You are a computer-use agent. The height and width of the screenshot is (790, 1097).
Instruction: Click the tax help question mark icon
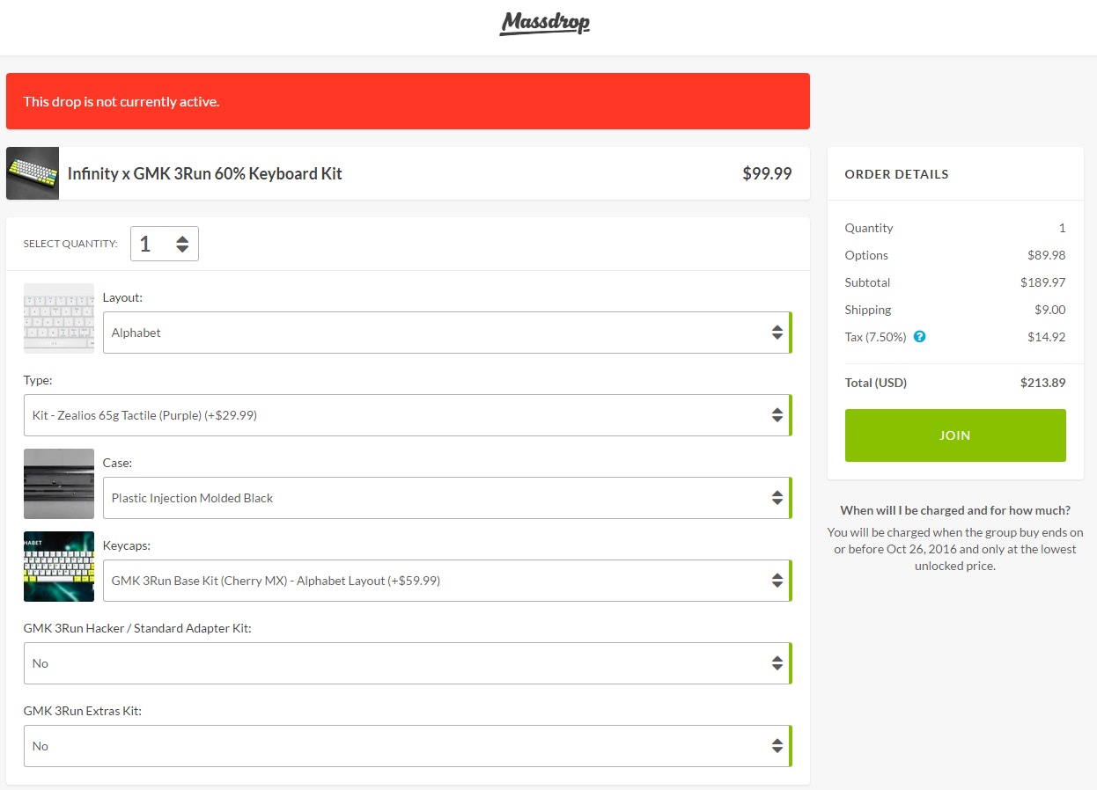tap(919, 336)
